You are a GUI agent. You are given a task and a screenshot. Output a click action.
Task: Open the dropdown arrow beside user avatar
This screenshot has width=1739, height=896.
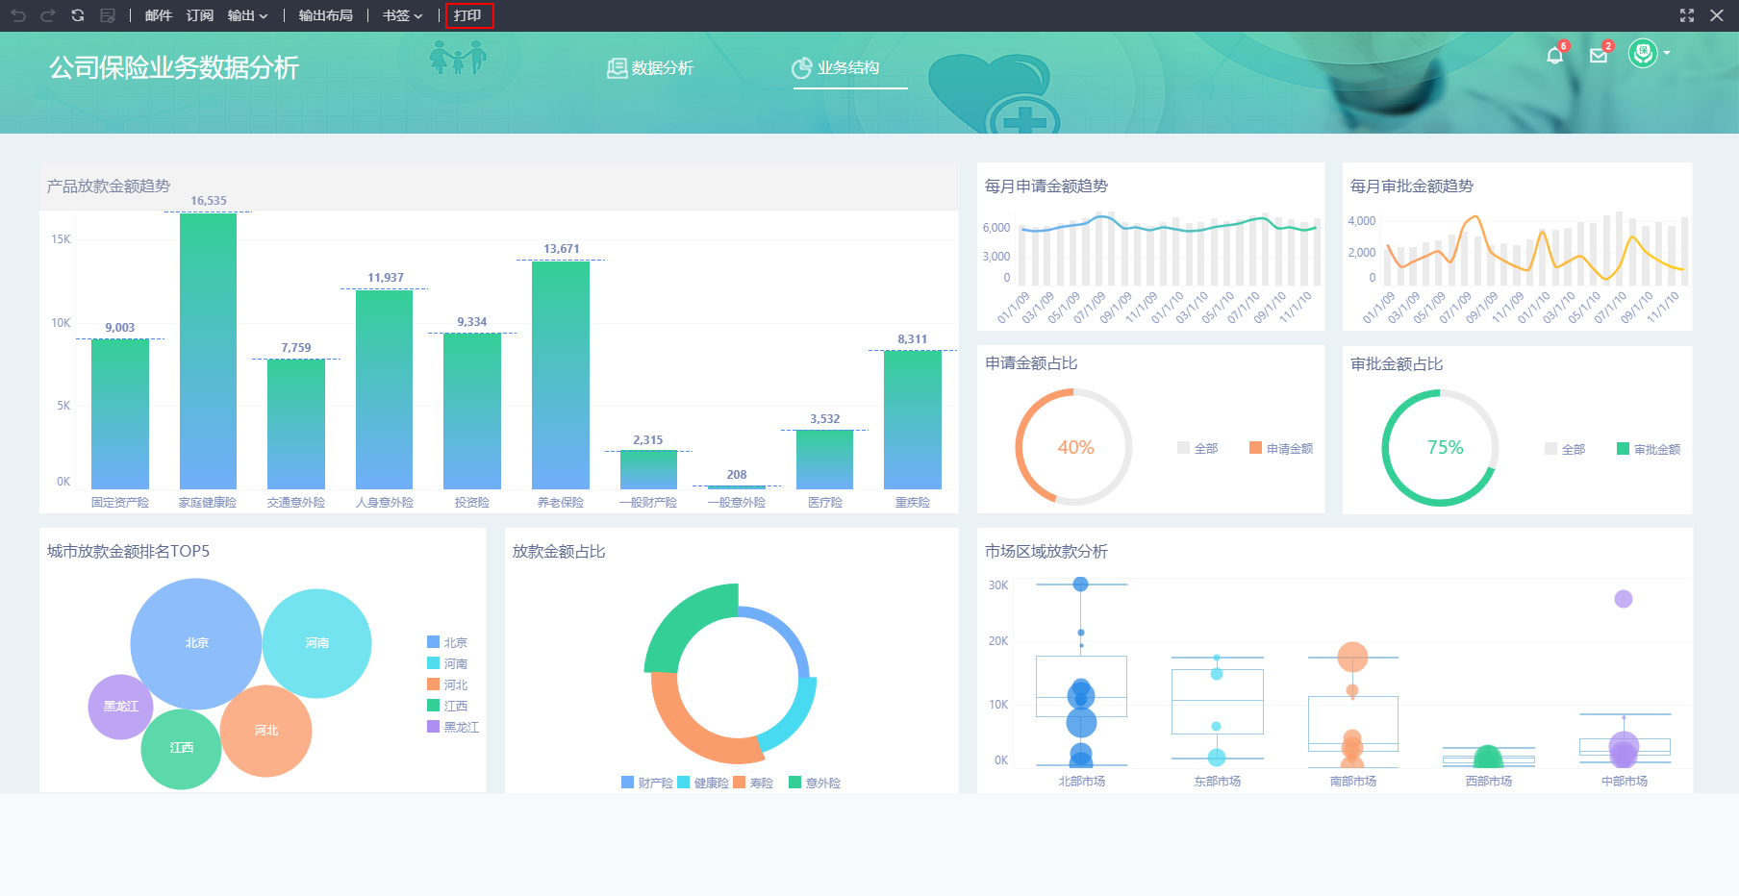click(1667, 54)
